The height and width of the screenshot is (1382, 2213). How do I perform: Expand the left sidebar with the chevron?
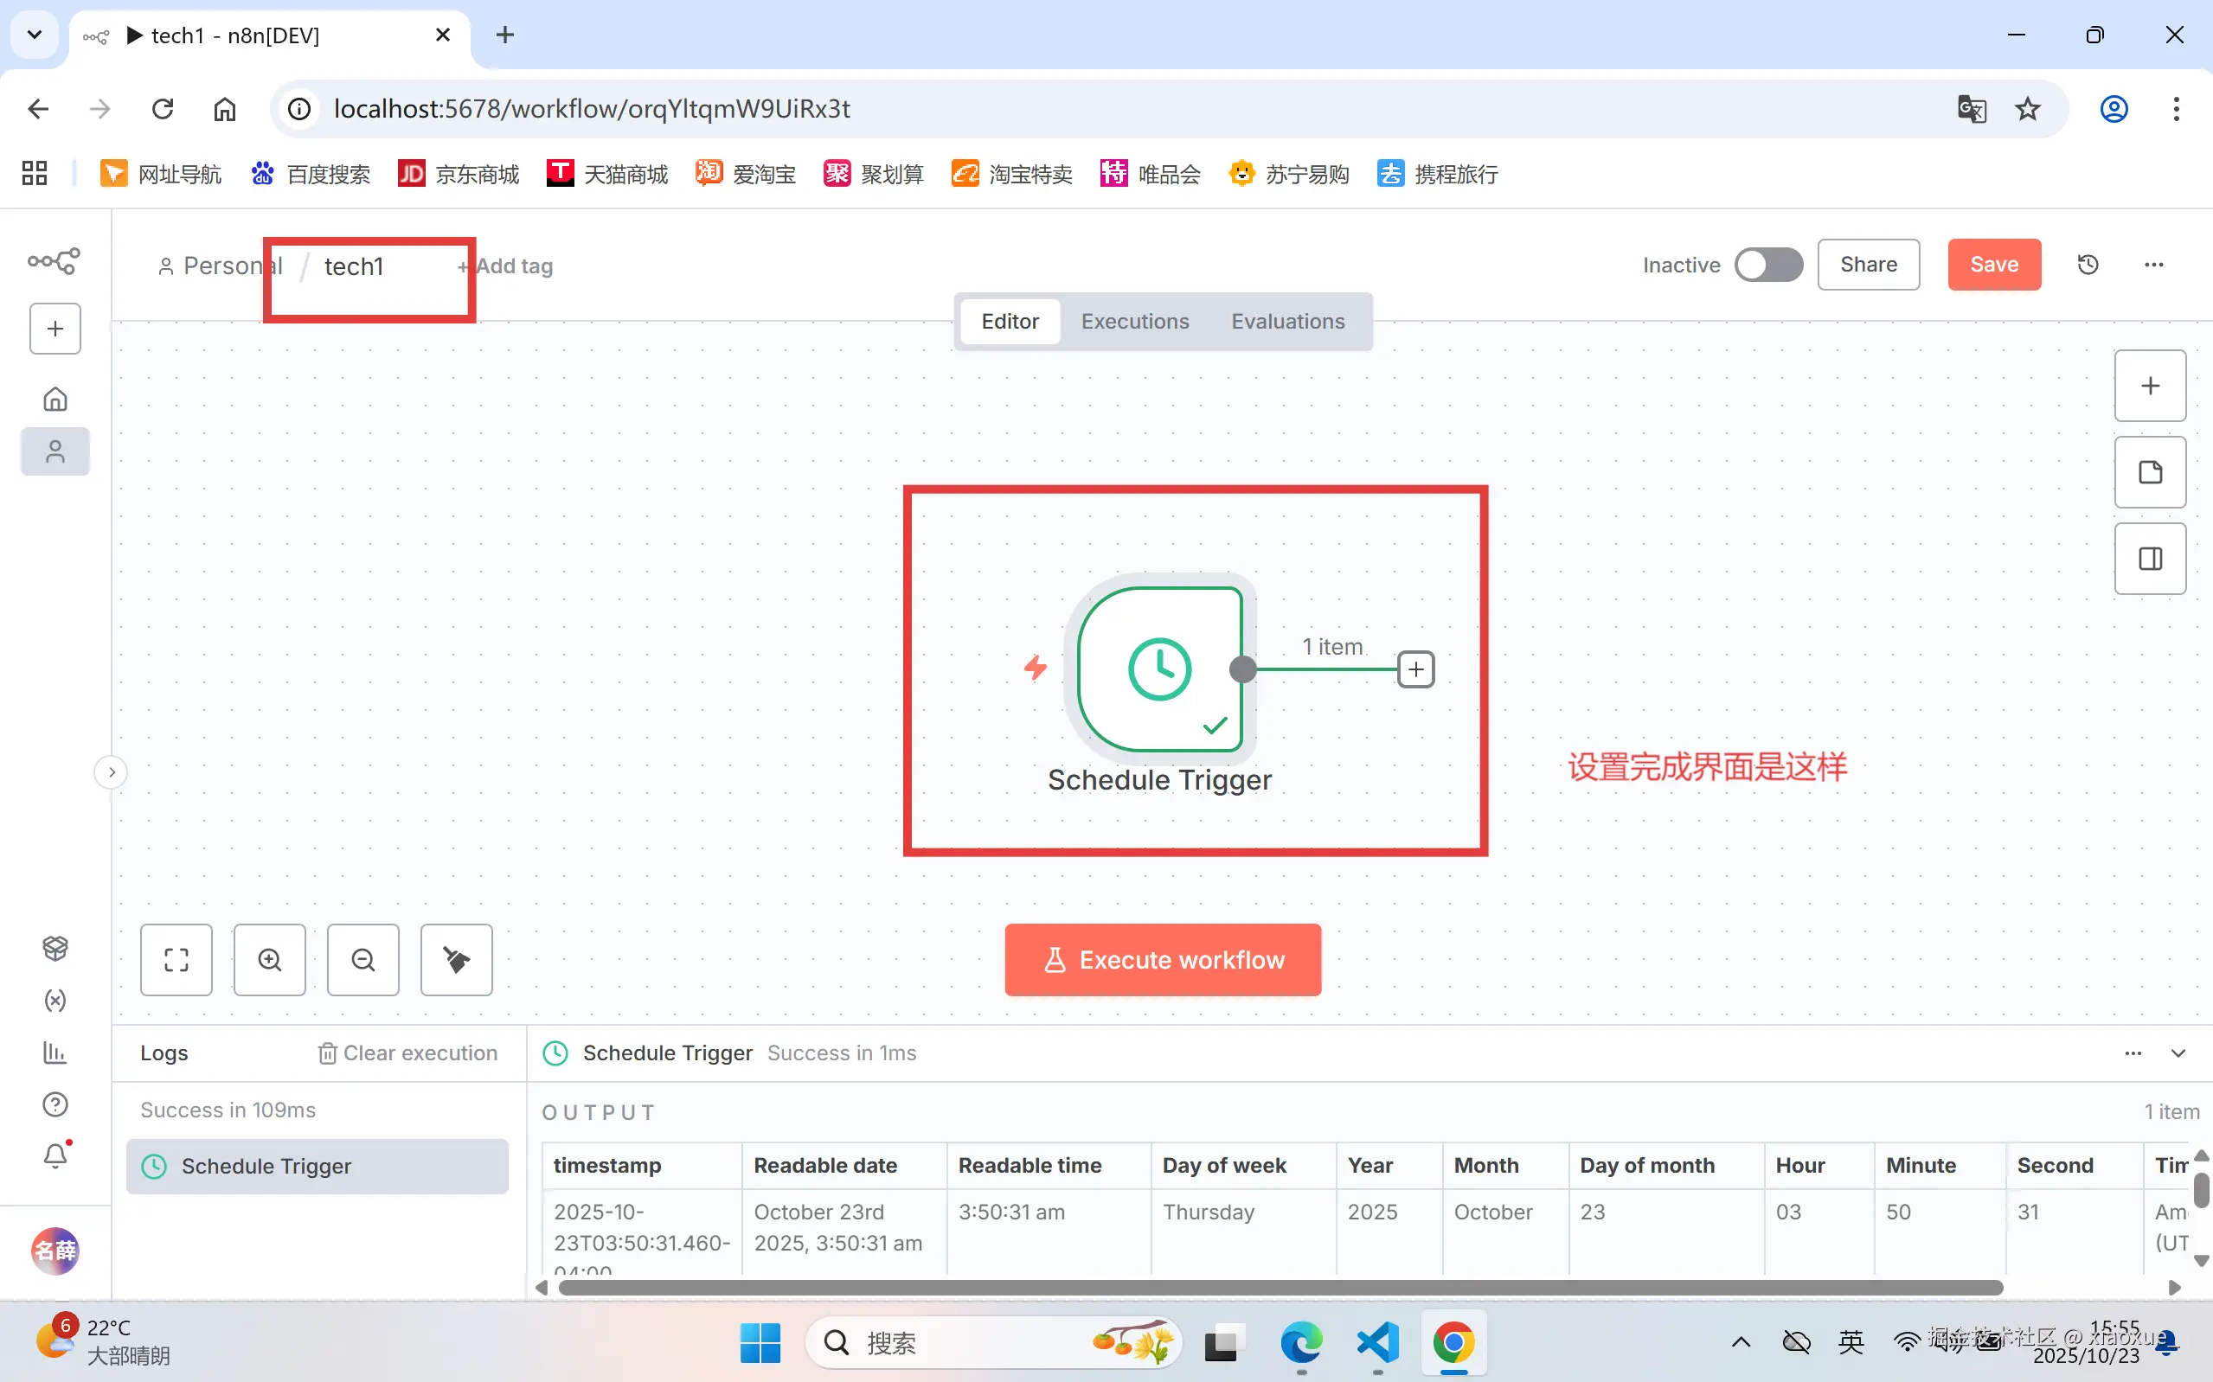pos(111,772)
